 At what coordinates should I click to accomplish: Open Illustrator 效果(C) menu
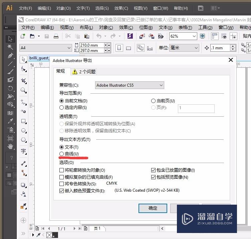point(121,8)
